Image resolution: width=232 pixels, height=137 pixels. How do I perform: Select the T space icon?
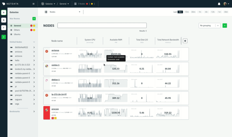4,28
